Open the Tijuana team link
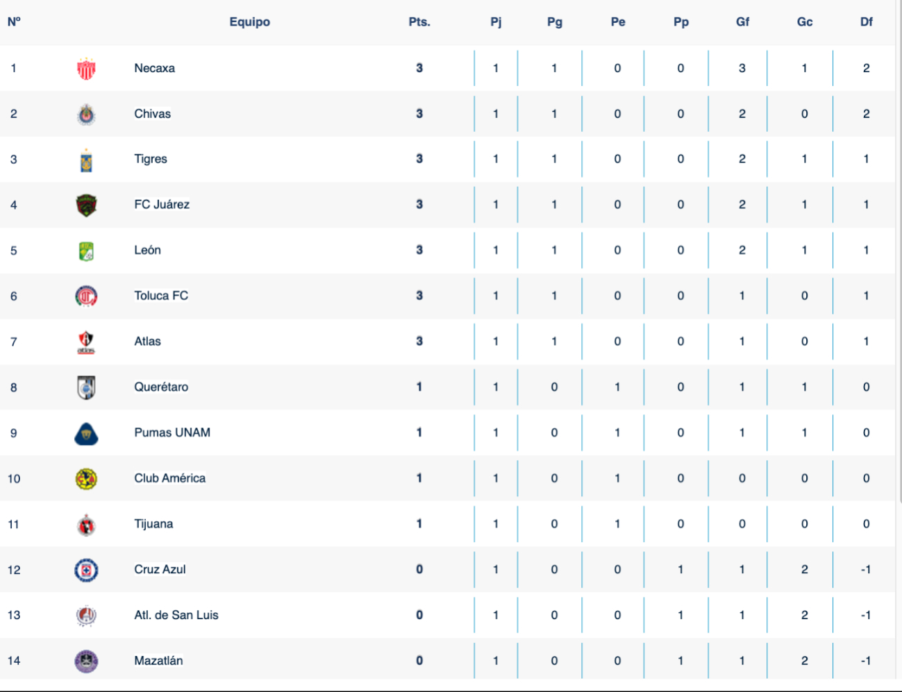 click(x=153, y=524)
